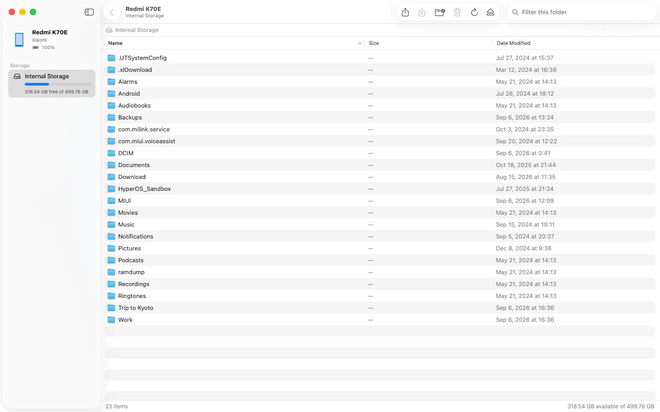Select Internal Storage in the sidebar
Screen dimensions: 660x412
[52, 84]
